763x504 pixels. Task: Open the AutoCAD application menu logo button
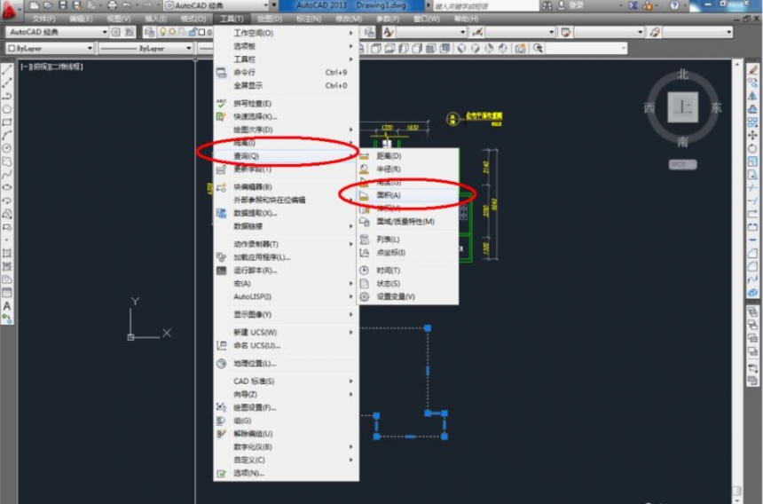pyautogui.click(x=11, y=9)
